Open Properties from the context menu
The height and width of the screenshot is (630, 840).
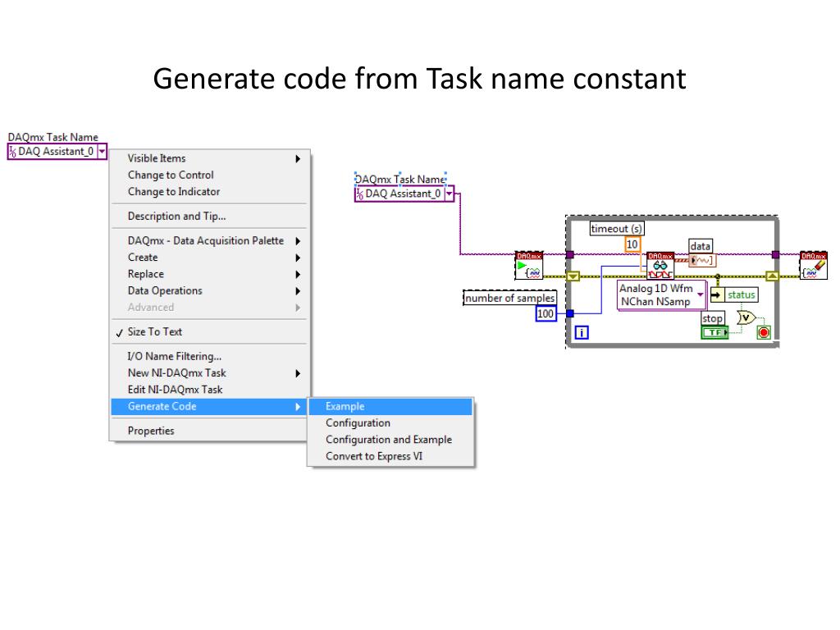151,431
